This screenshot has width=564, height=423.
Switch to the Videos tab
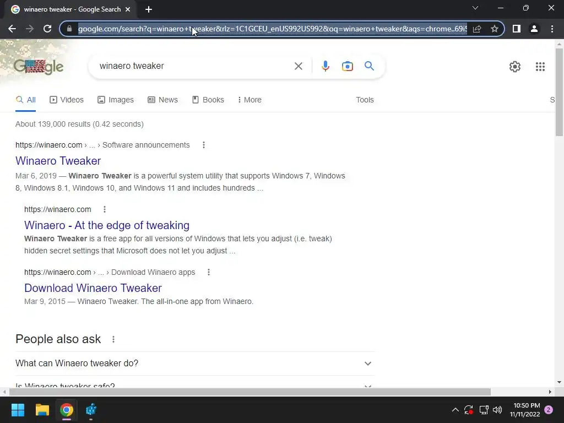pos(67,100)
